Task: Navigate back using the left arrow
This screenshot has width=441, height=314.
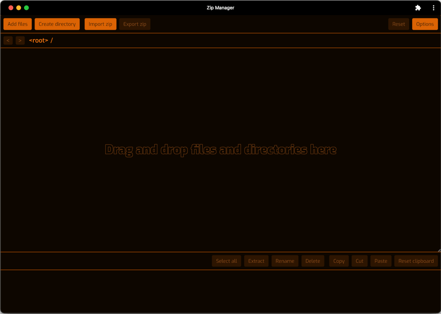Action: [8, 40]
